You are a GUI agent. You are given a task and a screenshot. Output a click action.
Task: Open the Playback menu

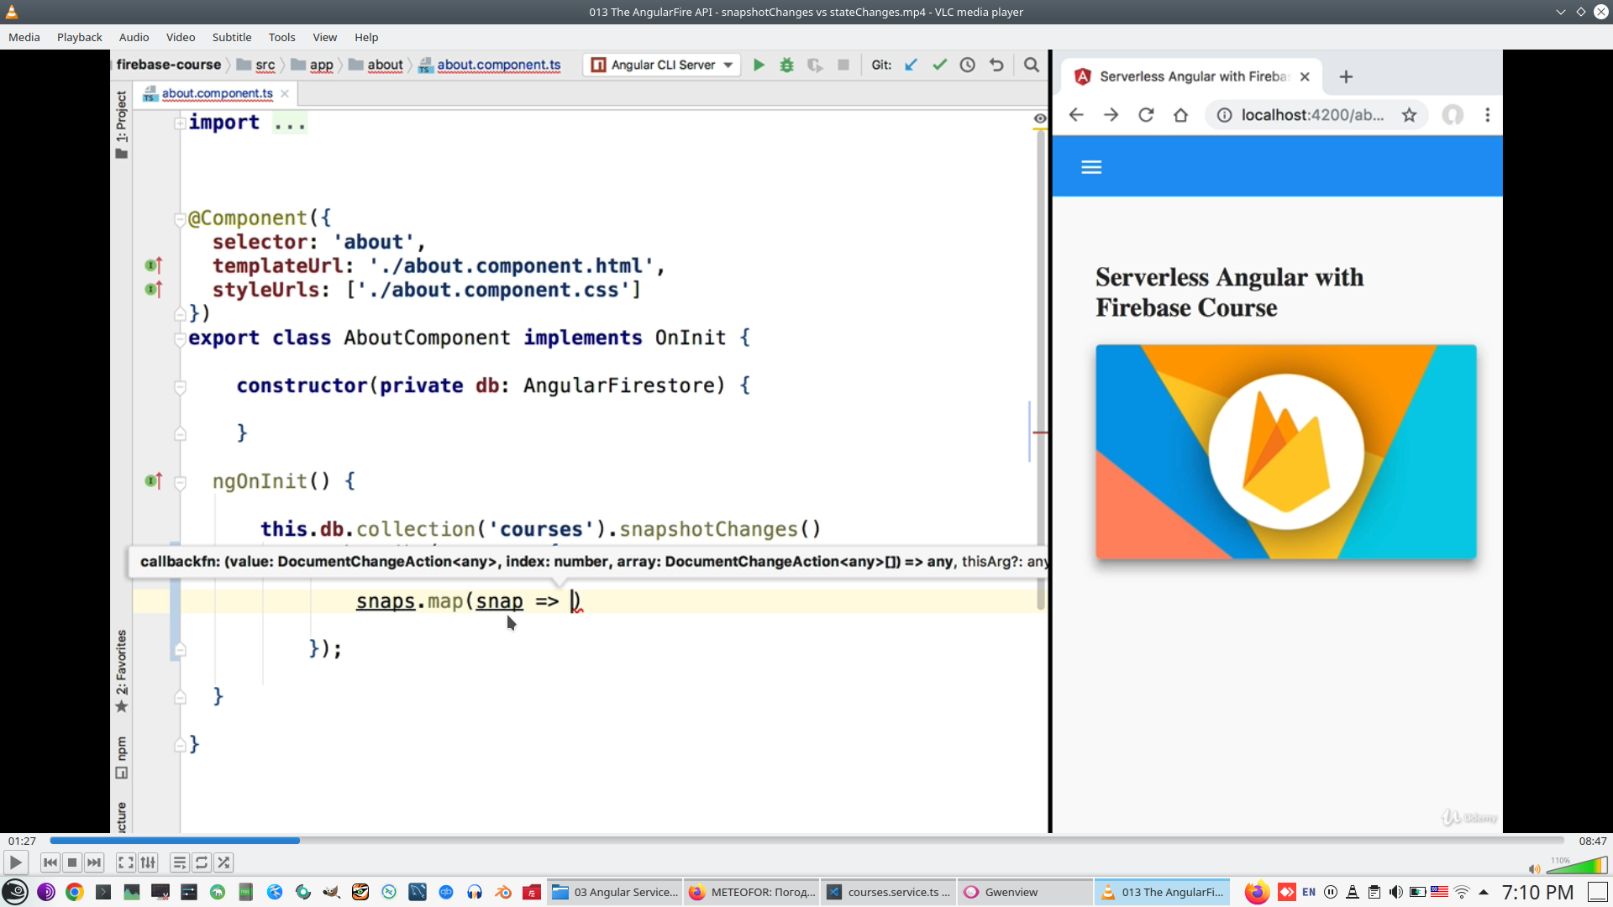79,37
